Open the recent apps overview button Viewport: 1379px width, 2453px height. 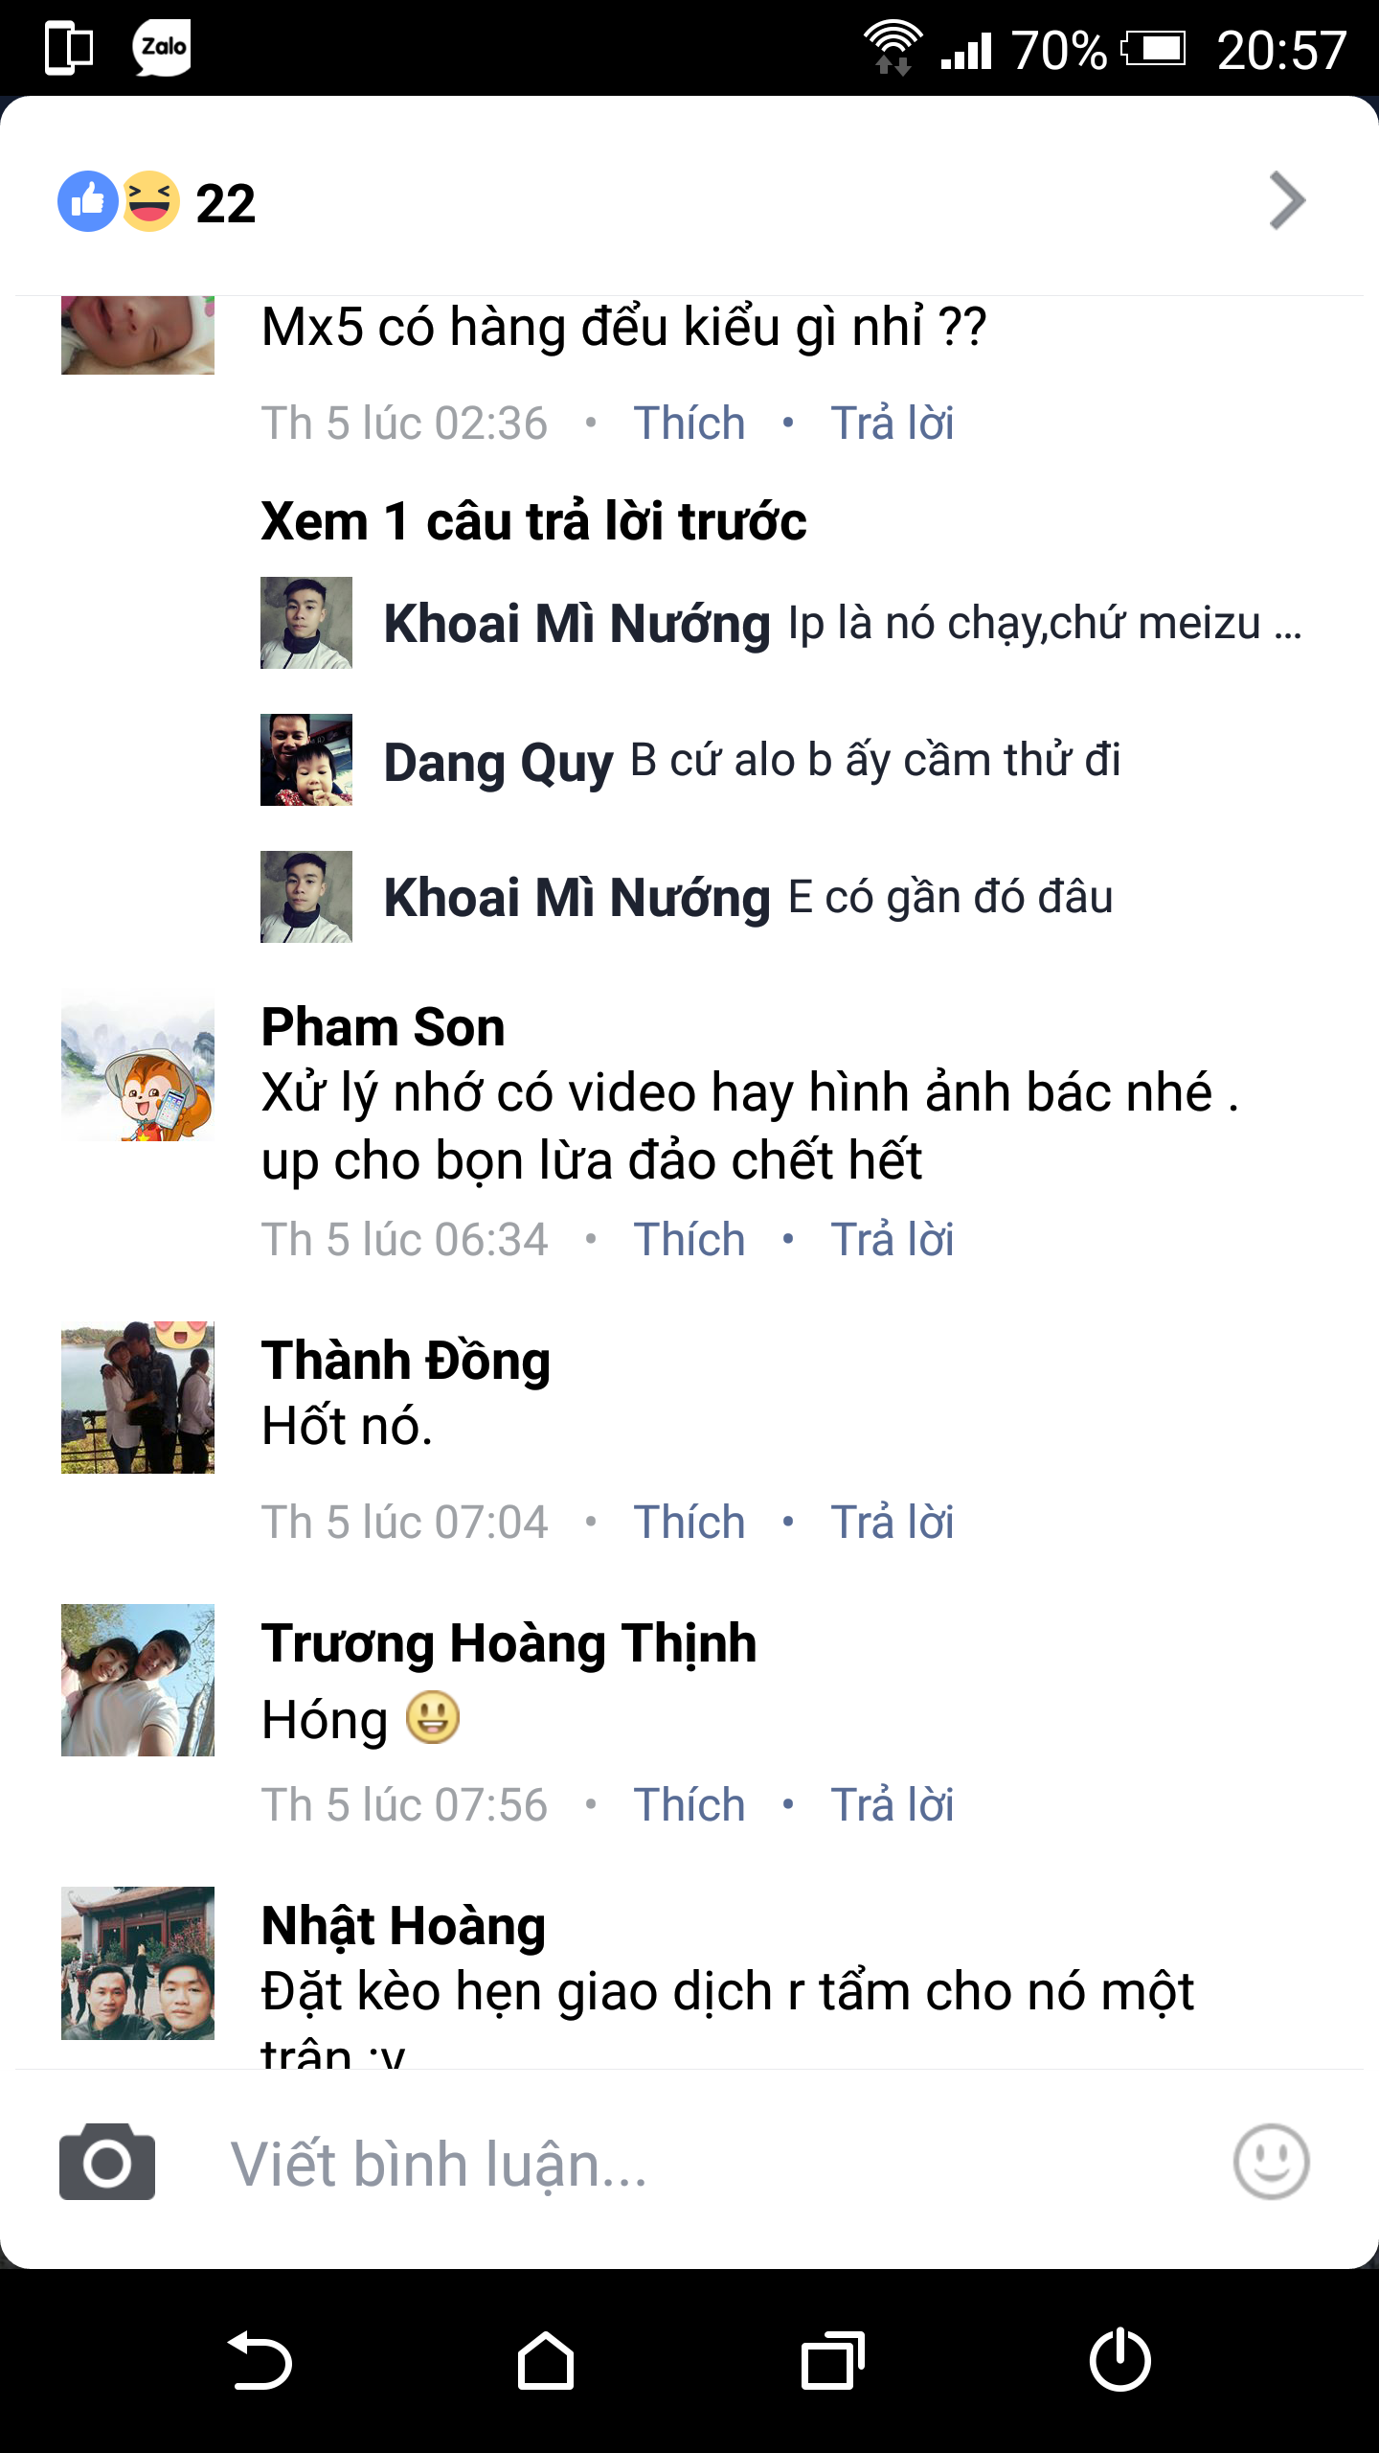(832, 2361)
